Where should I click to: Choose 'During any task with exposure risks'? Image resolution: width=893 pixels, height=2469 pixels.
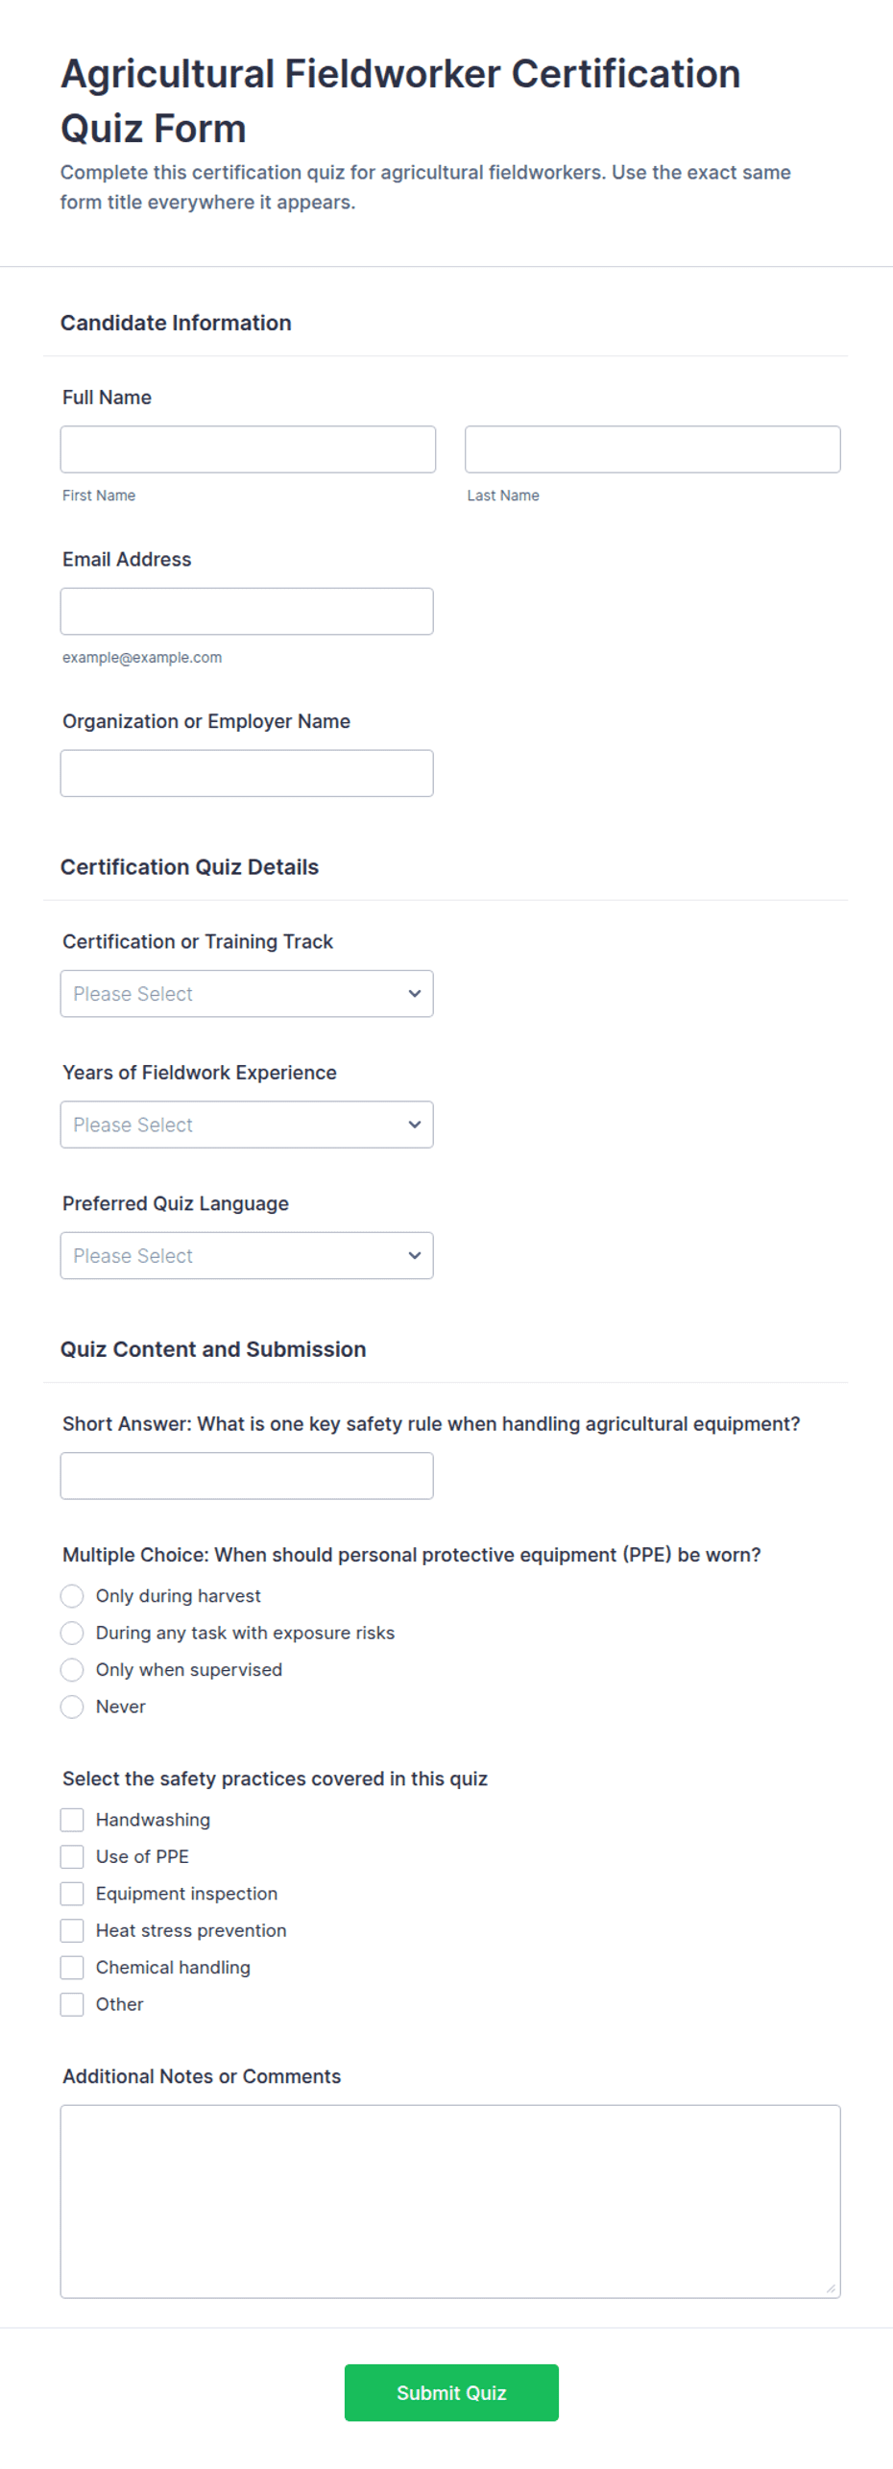[72, 1633]
